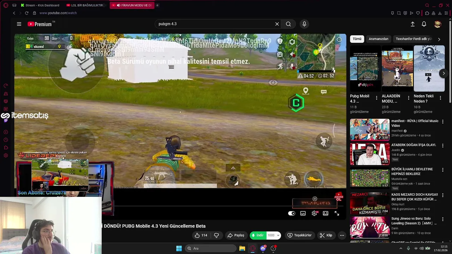
Task: Open more actions below the video
Action: [x=342, y=235]
